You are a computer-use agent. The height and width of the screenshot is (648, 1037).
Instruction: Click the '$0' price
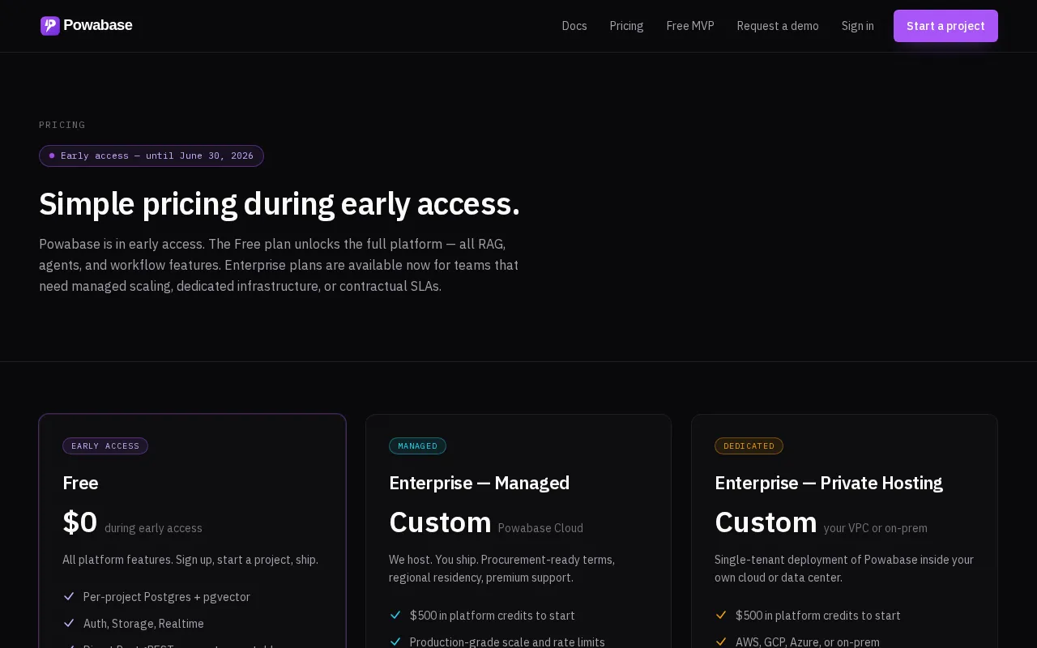[79, 522]
